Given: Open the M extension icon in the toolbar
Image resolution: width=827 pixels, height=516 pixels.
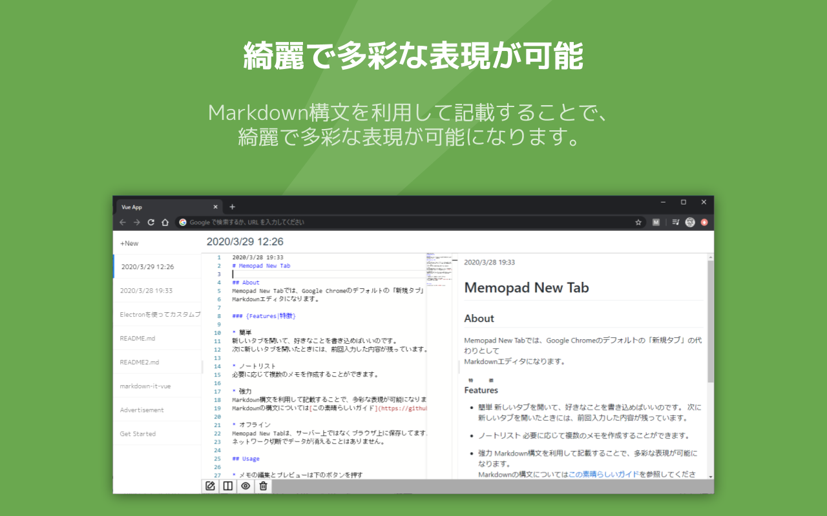Looking at the screenshot, I should pyautogui.click(x=656, y=222).
